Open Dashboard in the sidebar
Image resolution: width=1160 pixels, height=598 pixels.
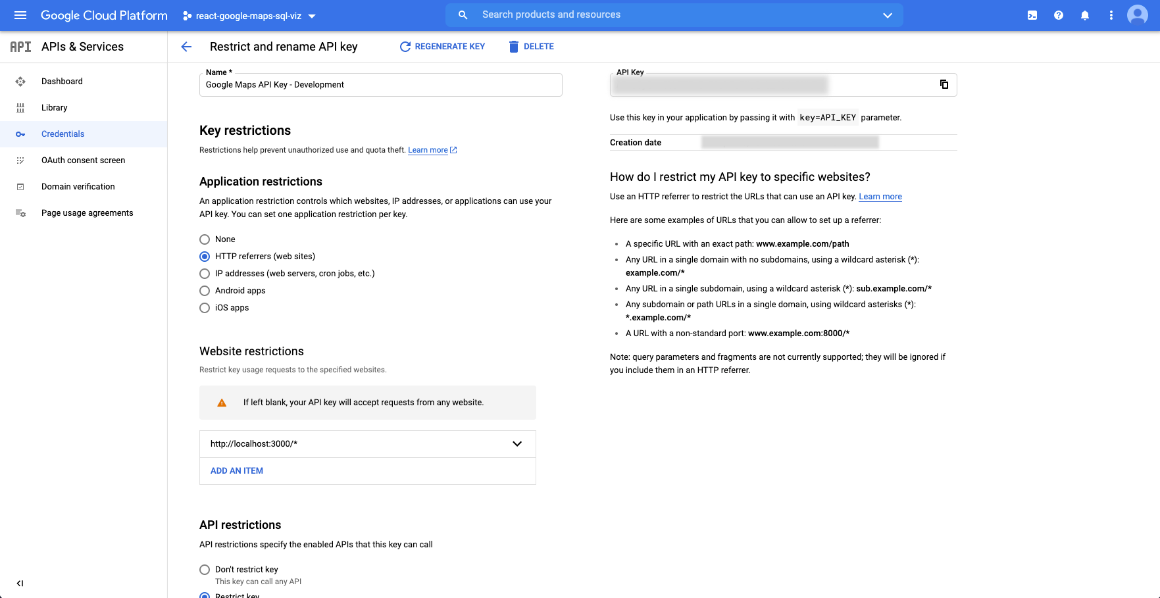(x=84, y=82)
